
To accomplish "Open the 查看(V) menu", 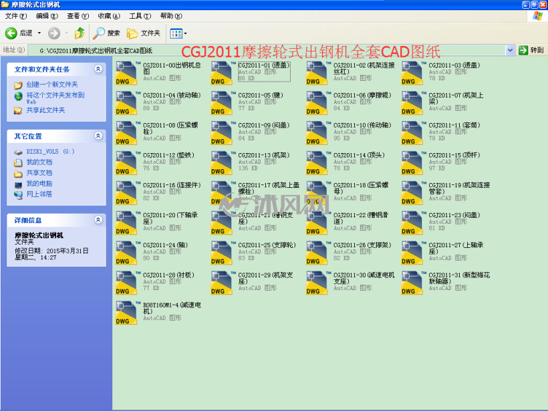I will [78, 16].
